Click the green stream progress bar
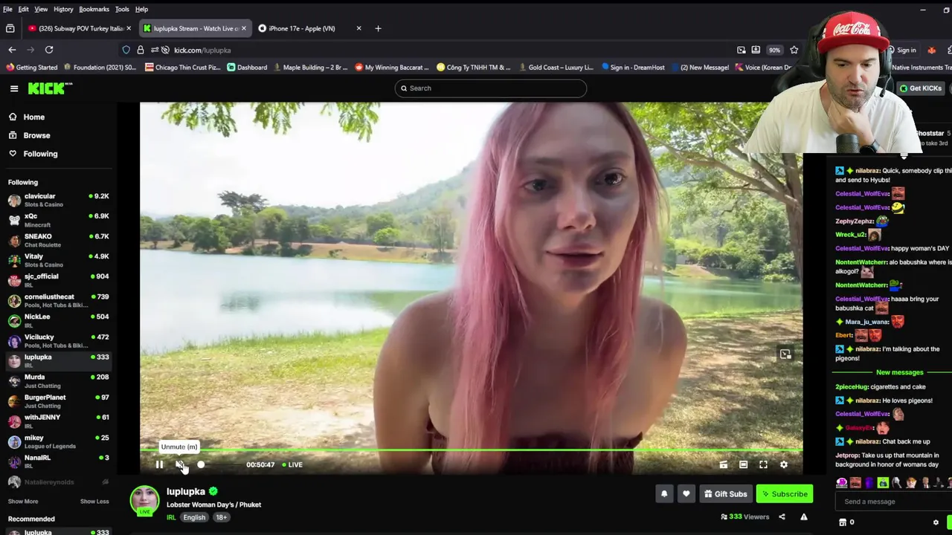 [471, 450]
